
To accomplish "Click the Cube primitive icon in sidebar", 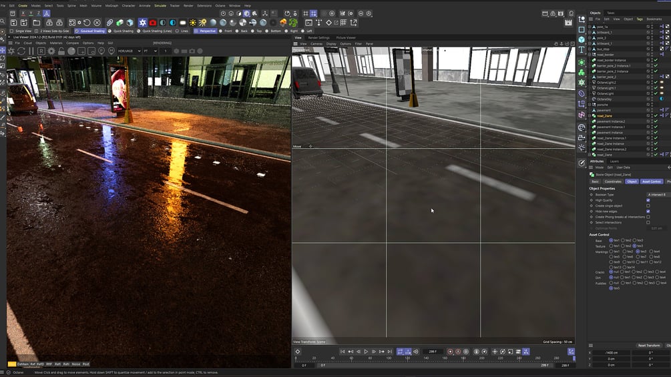I will (581, 39).
